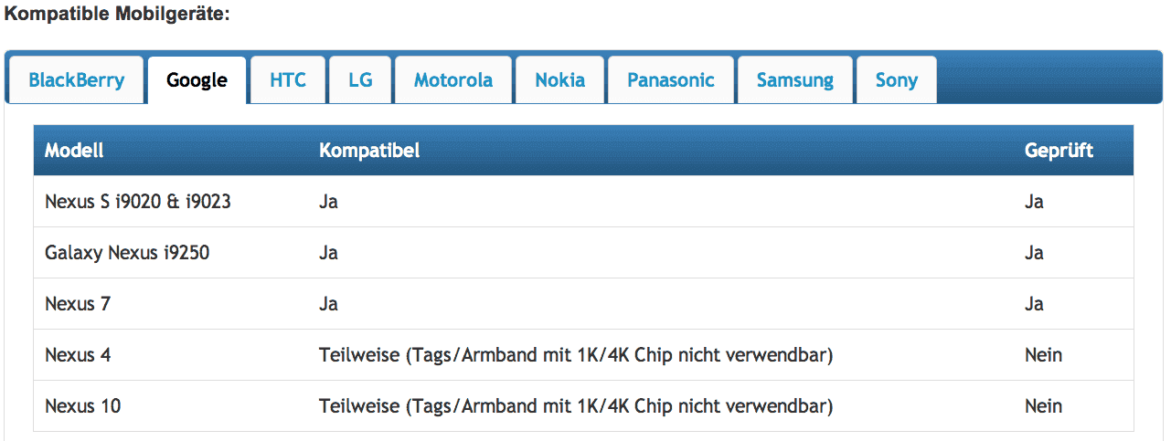Show Motorola compatible devices tab
Viewport: 1171px width, 441px height.
(453, 80)
